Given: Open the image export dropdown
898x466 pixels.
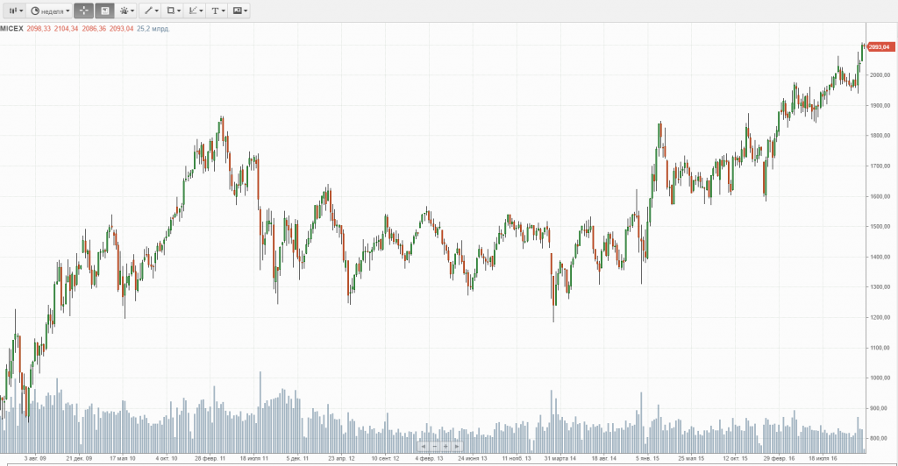Looking at the screenshot, I should coord(239,11).
